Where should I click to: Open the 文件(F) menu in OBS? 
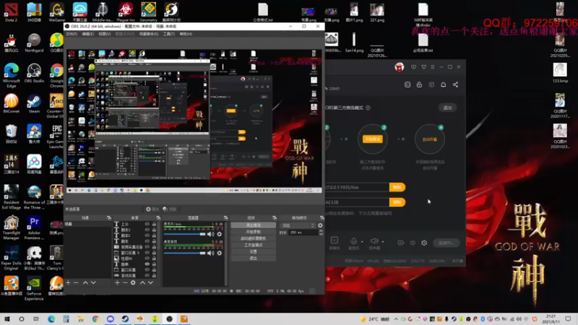coord(71,34)
